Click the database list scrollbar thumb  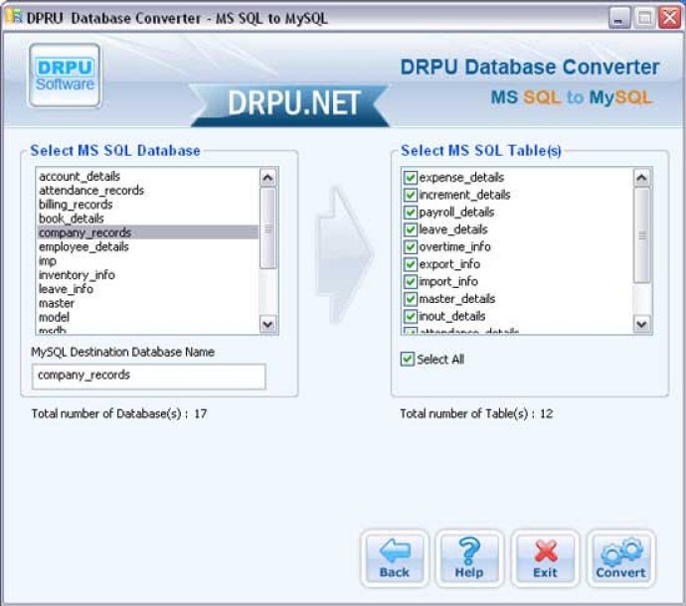[268, 228]
